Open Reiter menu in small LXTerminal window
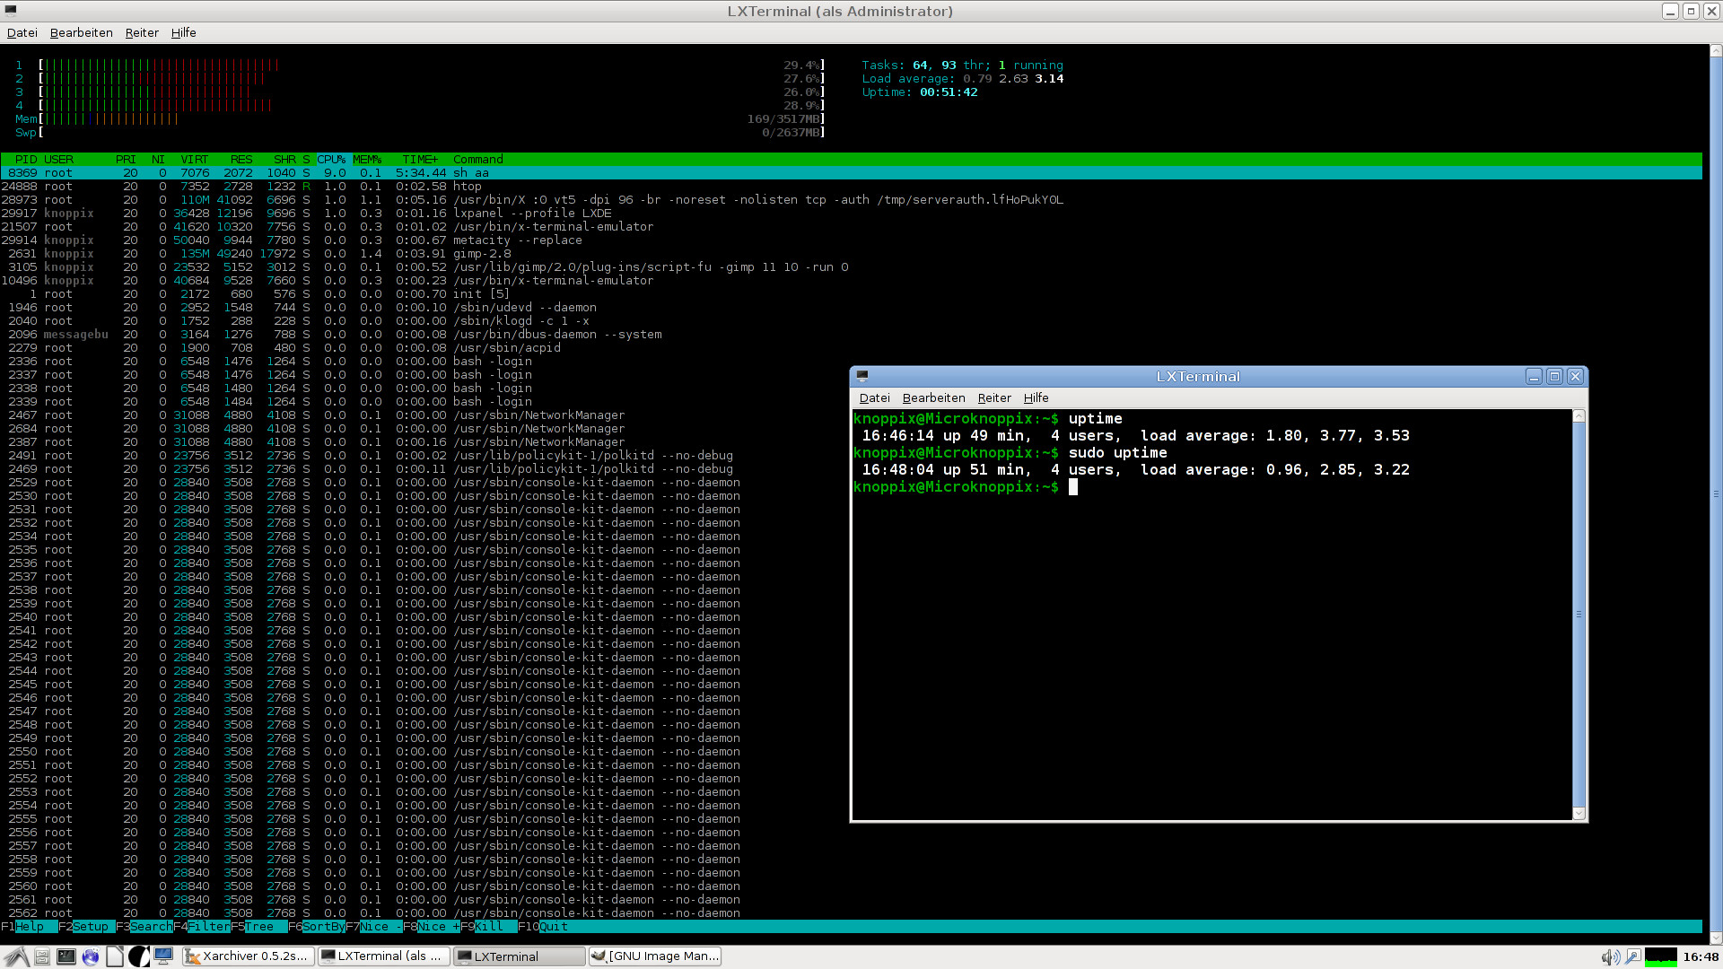The height and width of the screenshot is (969, 1723). (x=994, y=397)
